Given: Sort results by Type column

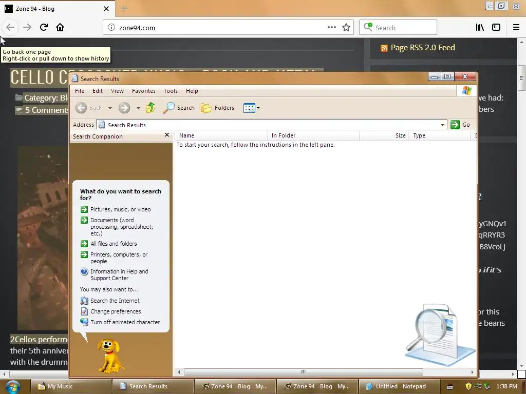Looking at the screenshot, I should pos(440,135).
